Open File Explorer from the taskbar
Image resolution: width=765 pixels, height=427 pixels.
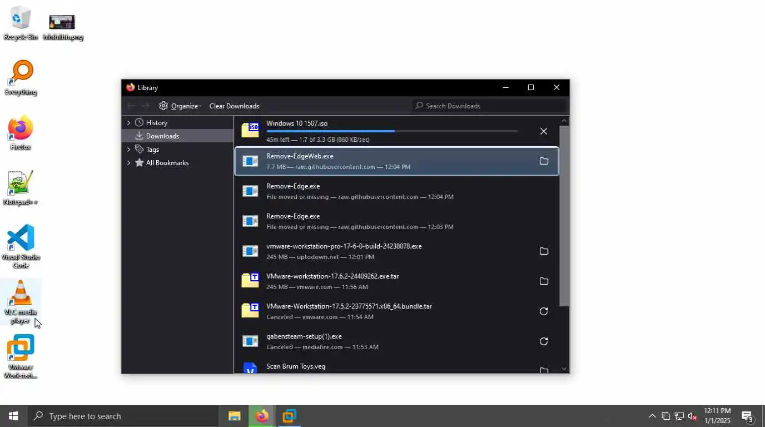tap(235, 416)
